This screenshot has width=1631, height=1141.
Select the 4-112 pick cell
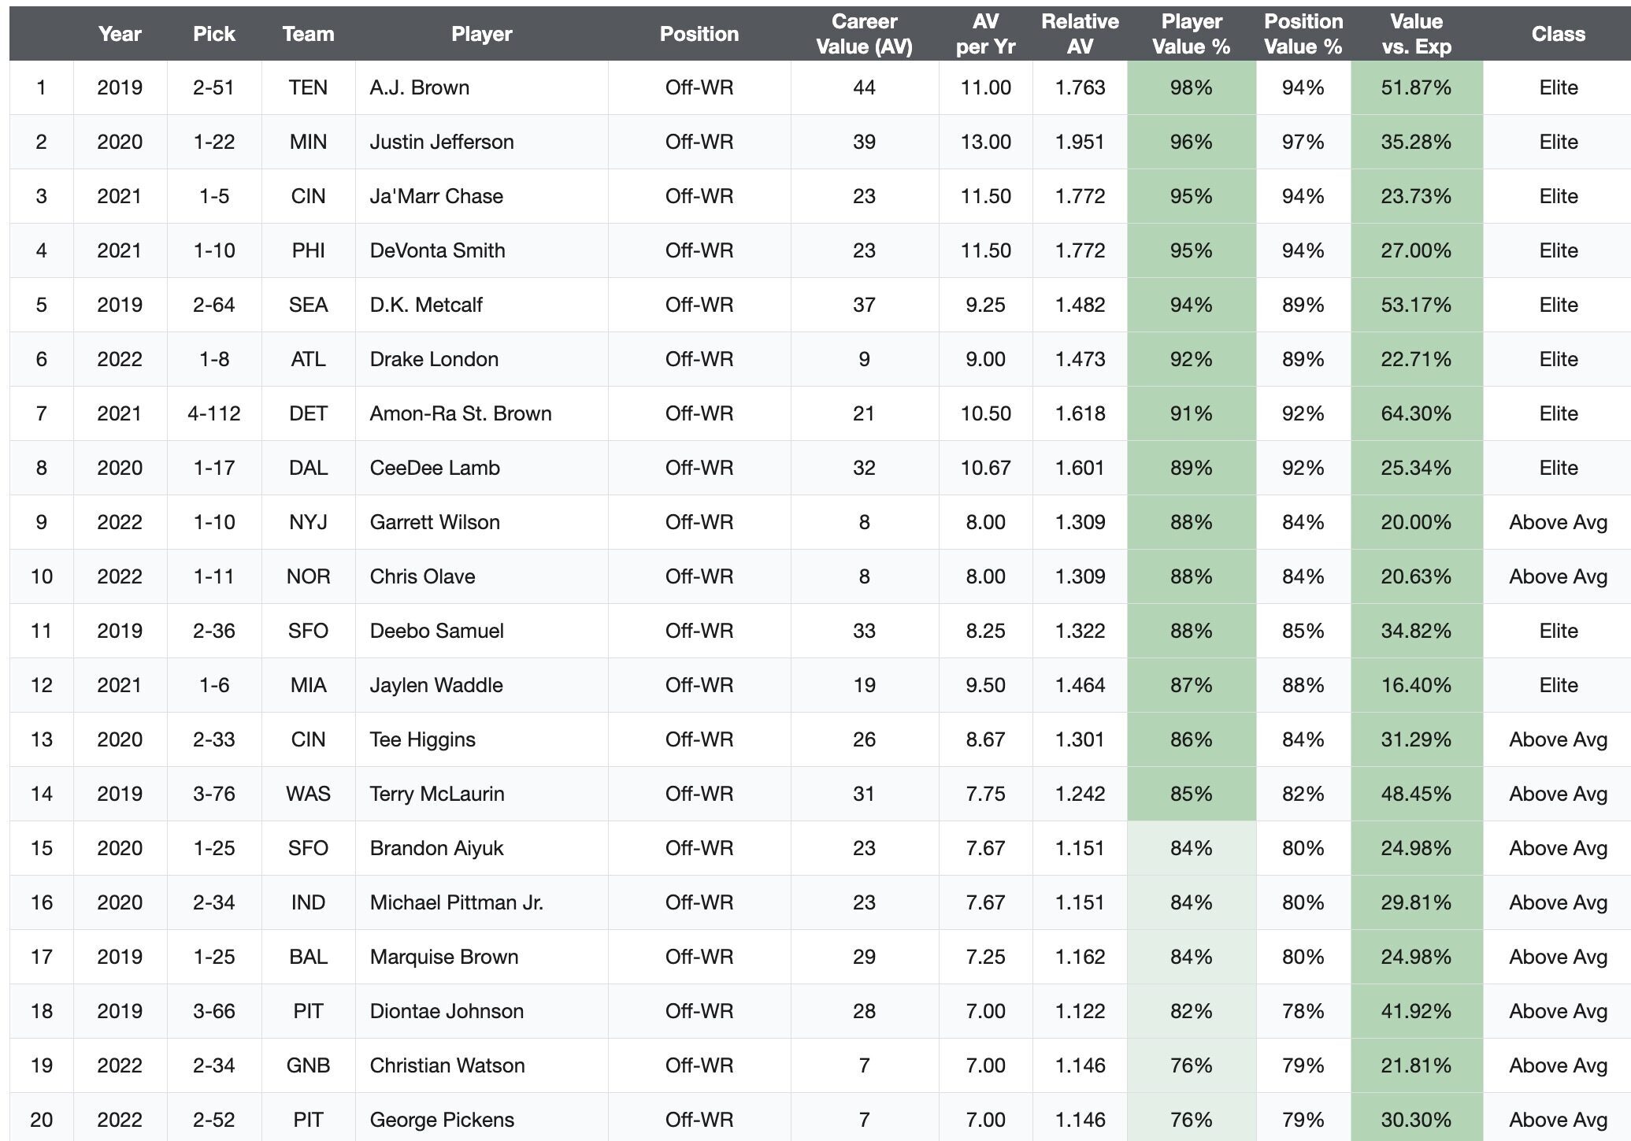213,413
